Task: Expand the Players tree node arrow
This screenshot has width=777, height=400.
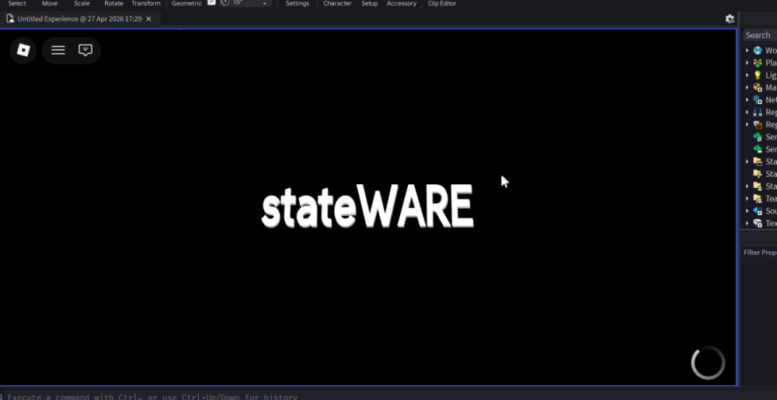Action: click(747, 63)
